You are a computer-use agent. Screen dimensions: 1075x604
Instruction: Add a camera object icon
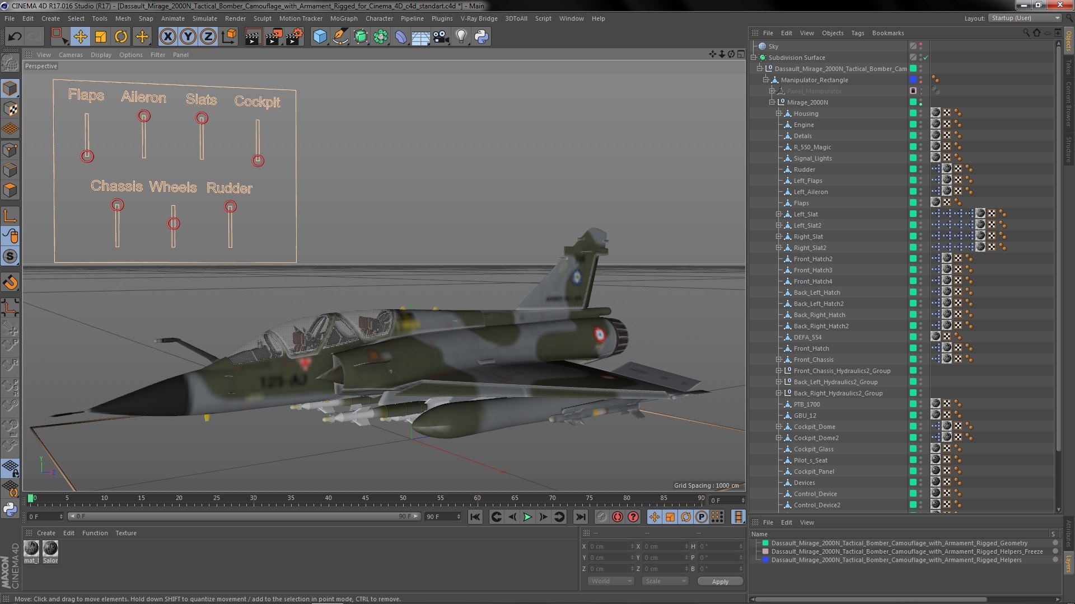[441, 37]
